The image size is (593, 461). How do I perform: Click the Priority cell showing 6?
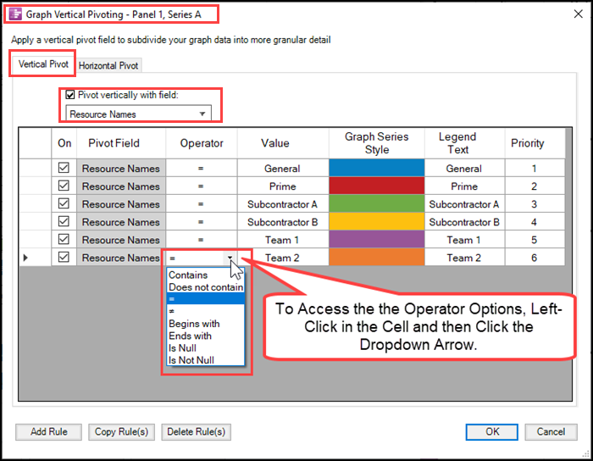[x=535, y=257]
